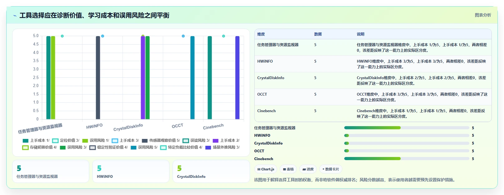Open the CrystalDiskInfo stat card

pos(211,171)
